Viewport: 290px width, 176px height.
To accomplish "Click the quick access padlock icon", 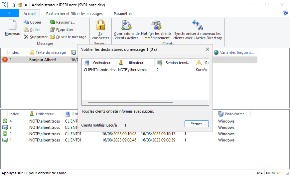I will pos(20,5).
